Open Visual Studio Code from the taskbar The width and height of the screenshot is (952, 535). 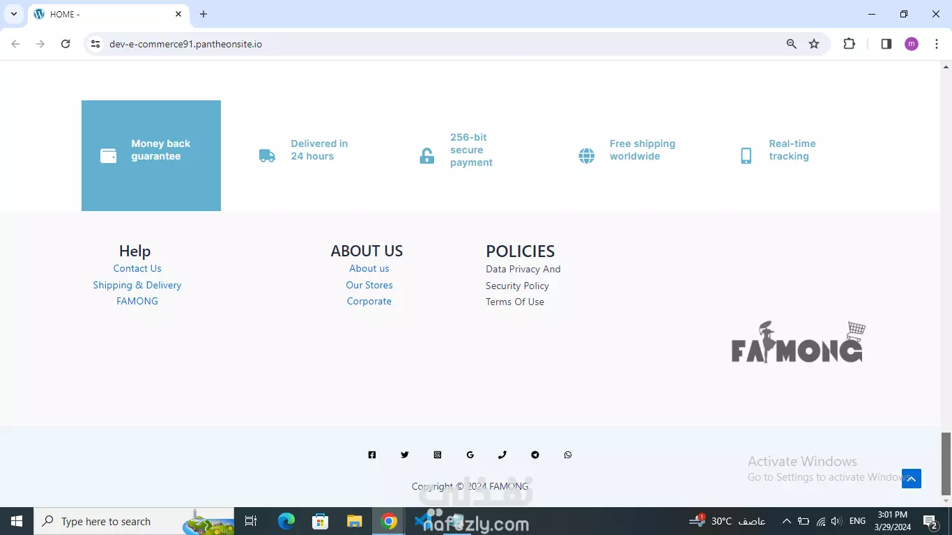(423, 521)
